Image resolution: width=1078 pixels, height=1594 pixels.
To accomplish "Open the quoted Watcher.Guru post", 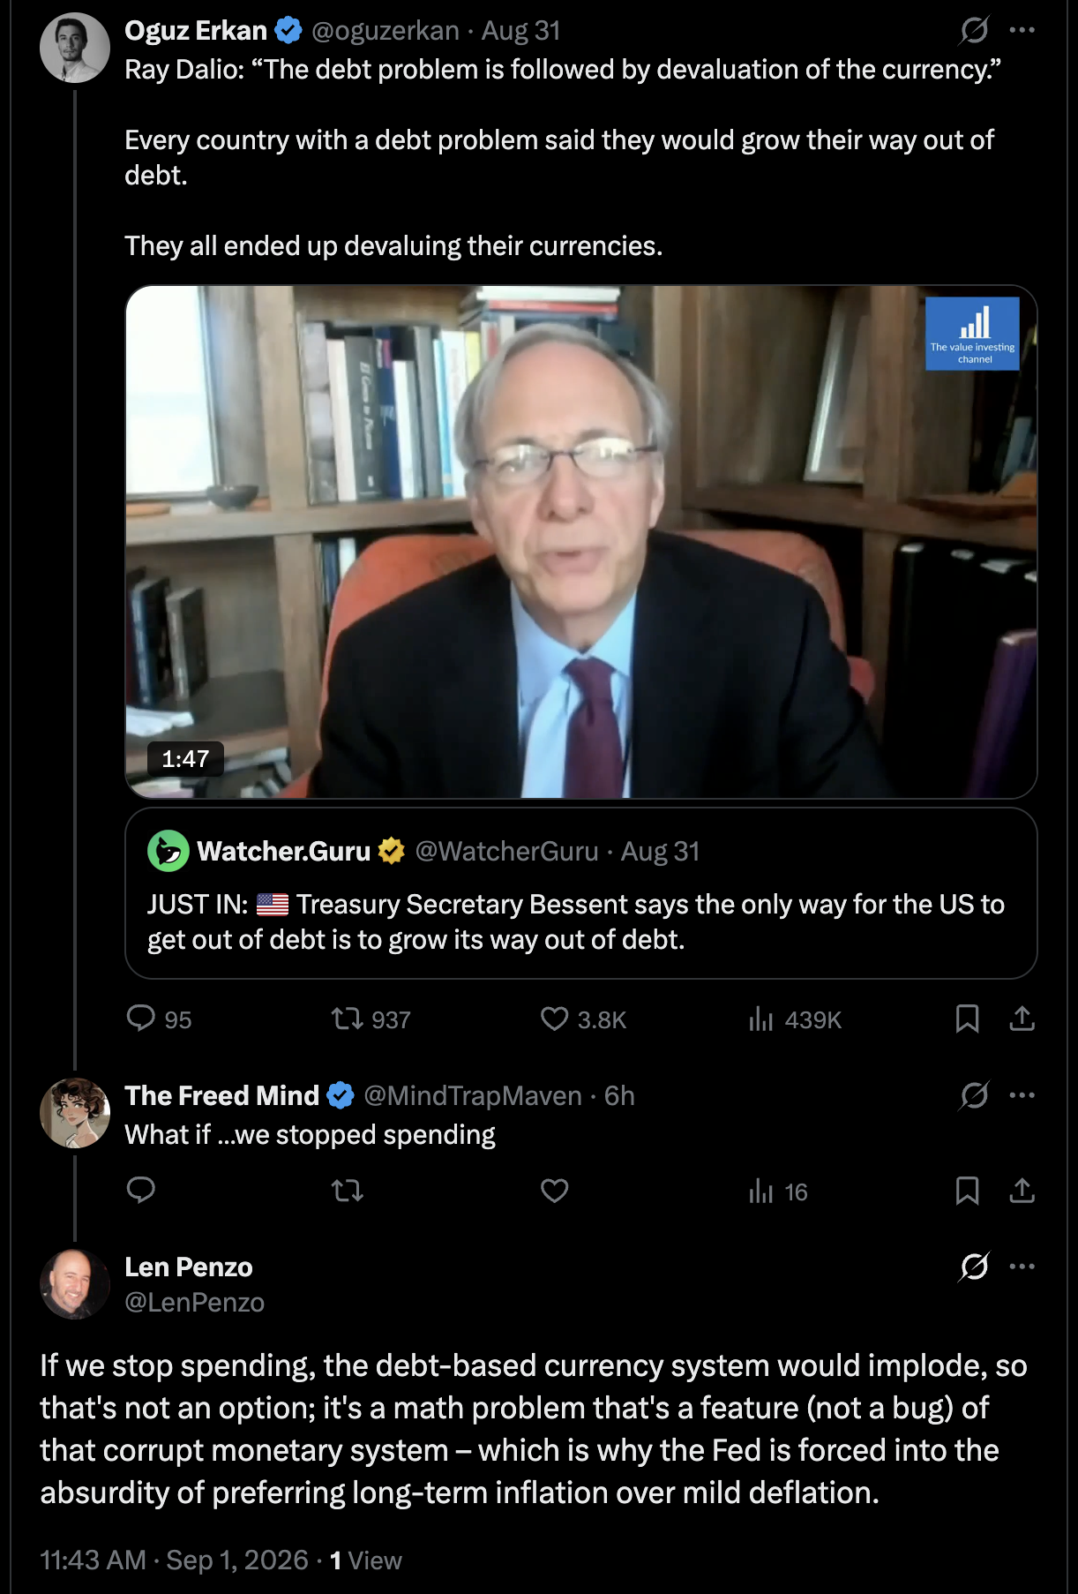I will click(580, 893).
